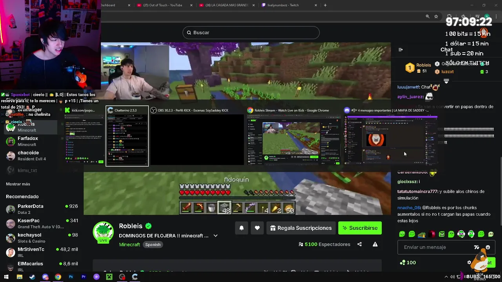Select Robleis Stream Chrome window thumbnail

[294, 136]
